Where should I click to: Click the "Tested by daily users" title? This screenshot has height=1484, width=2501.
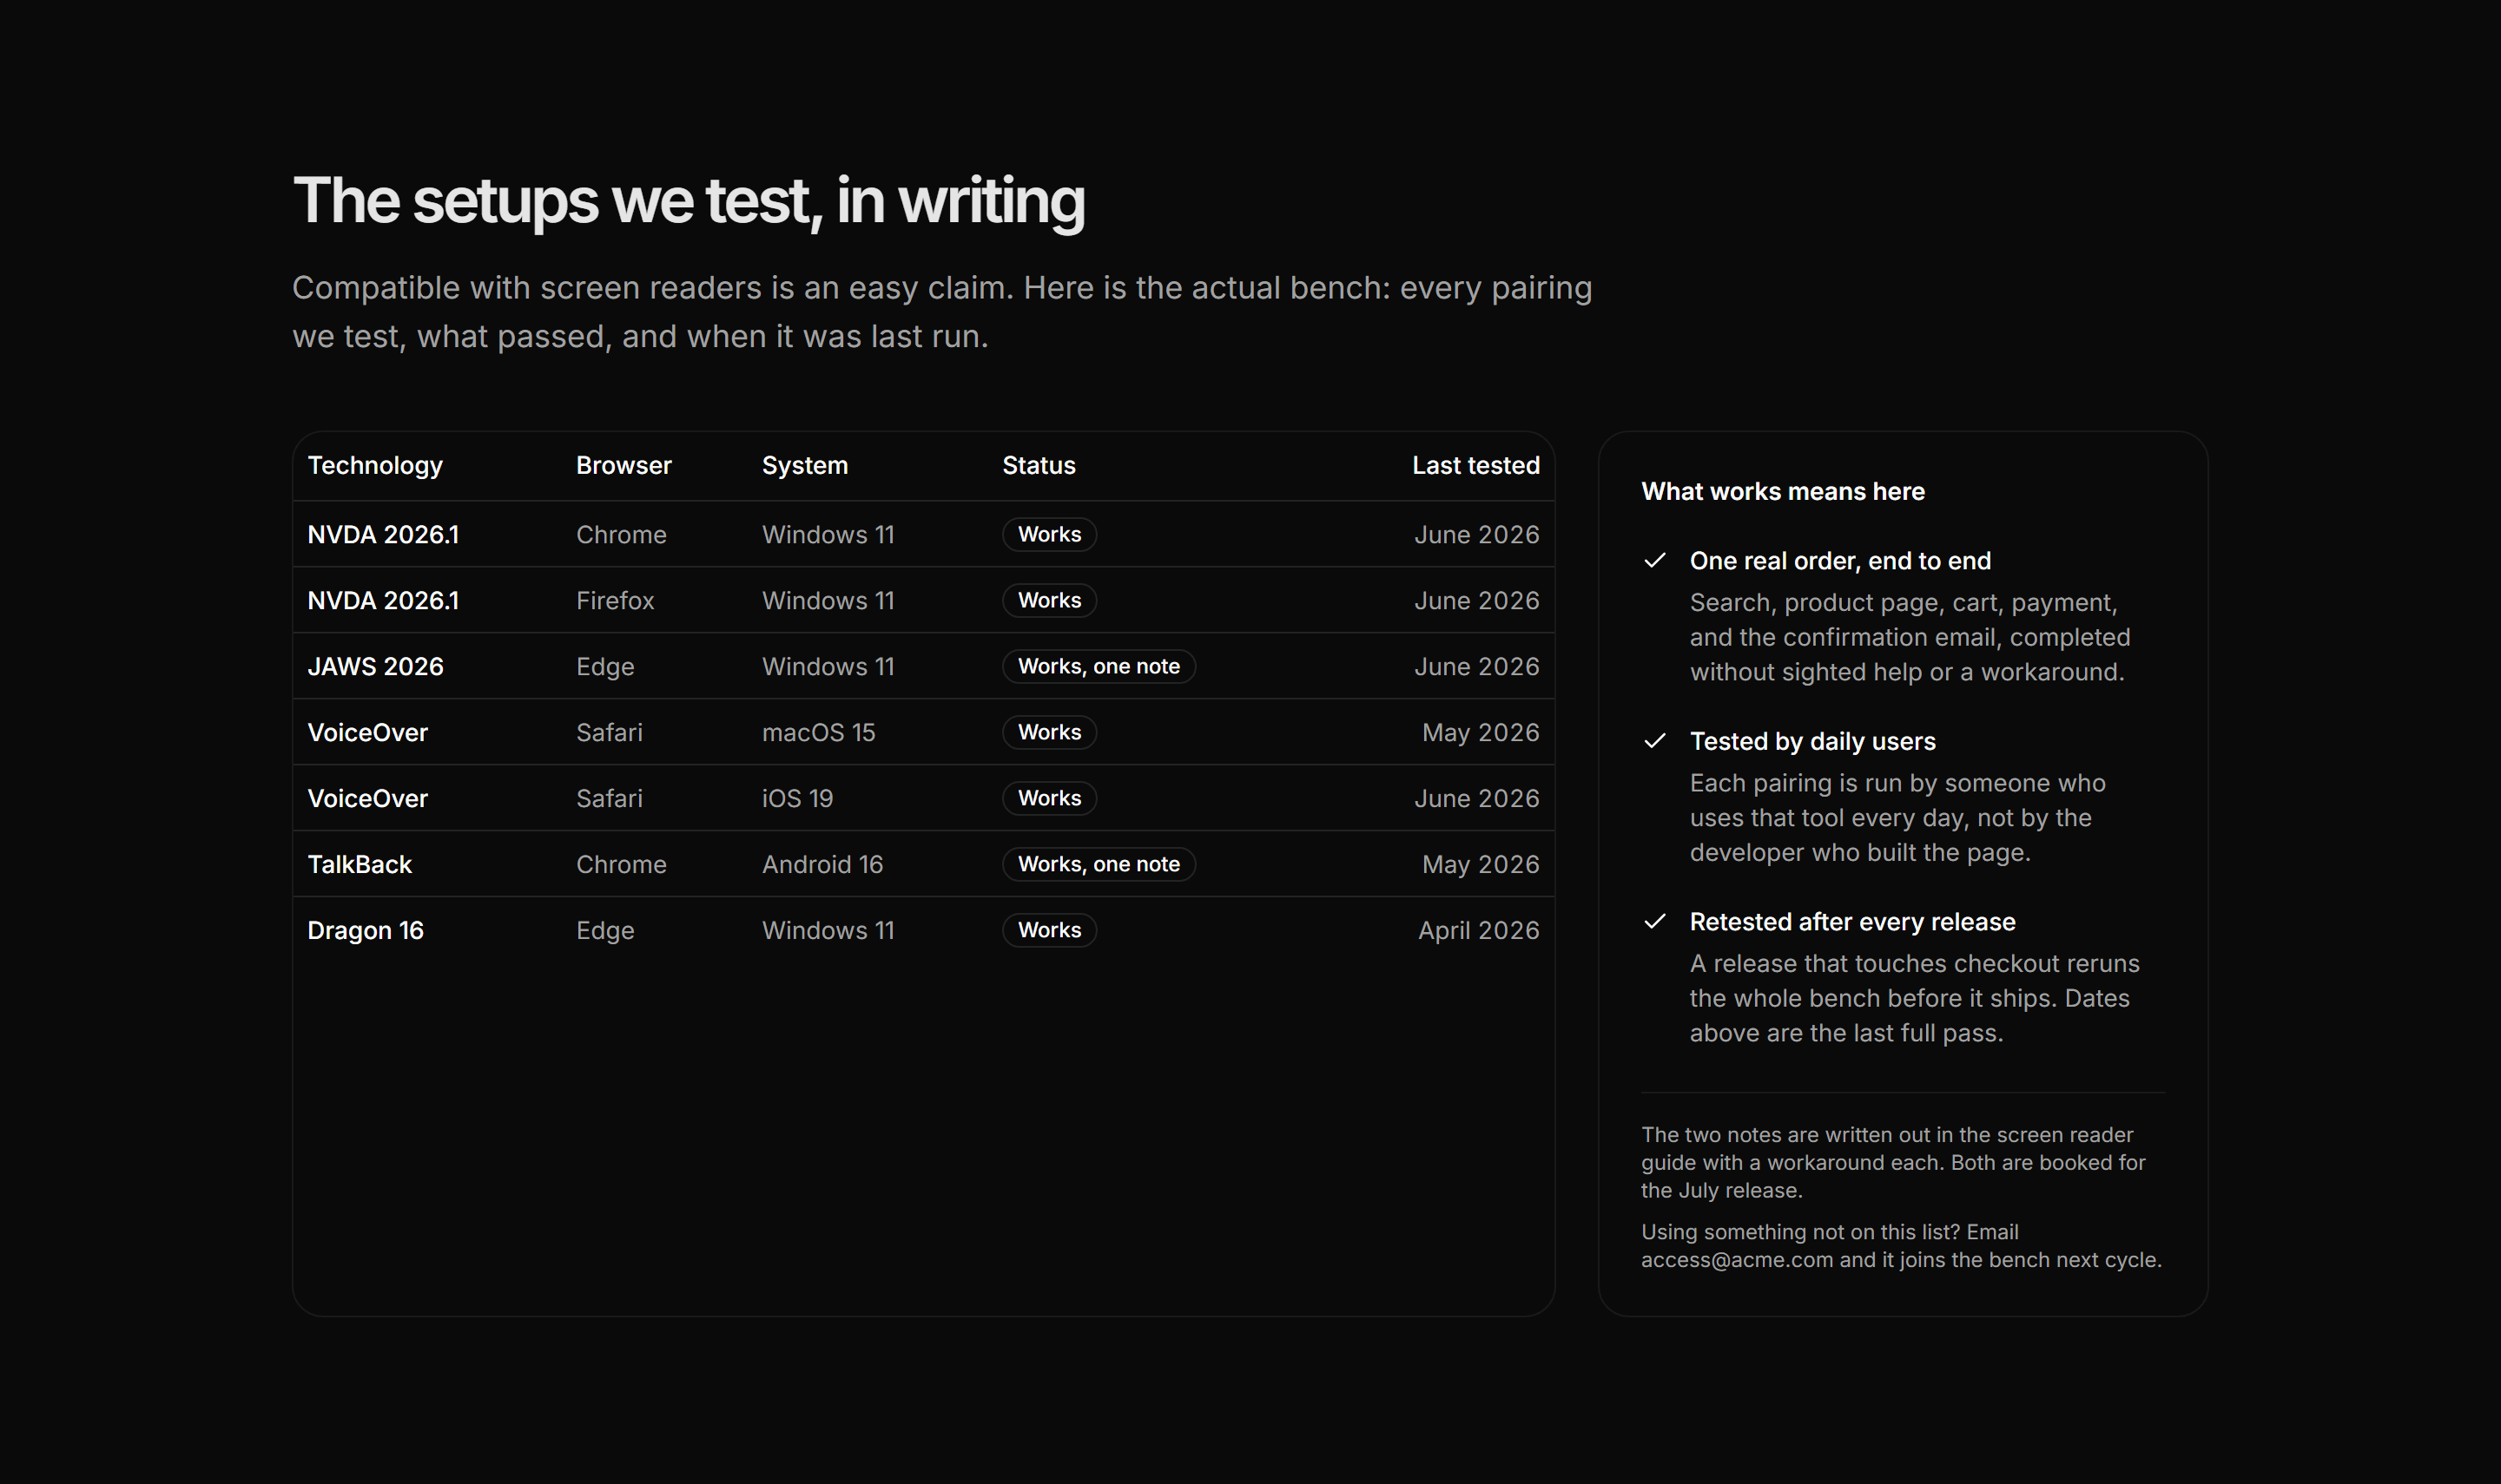point(1812,741)
